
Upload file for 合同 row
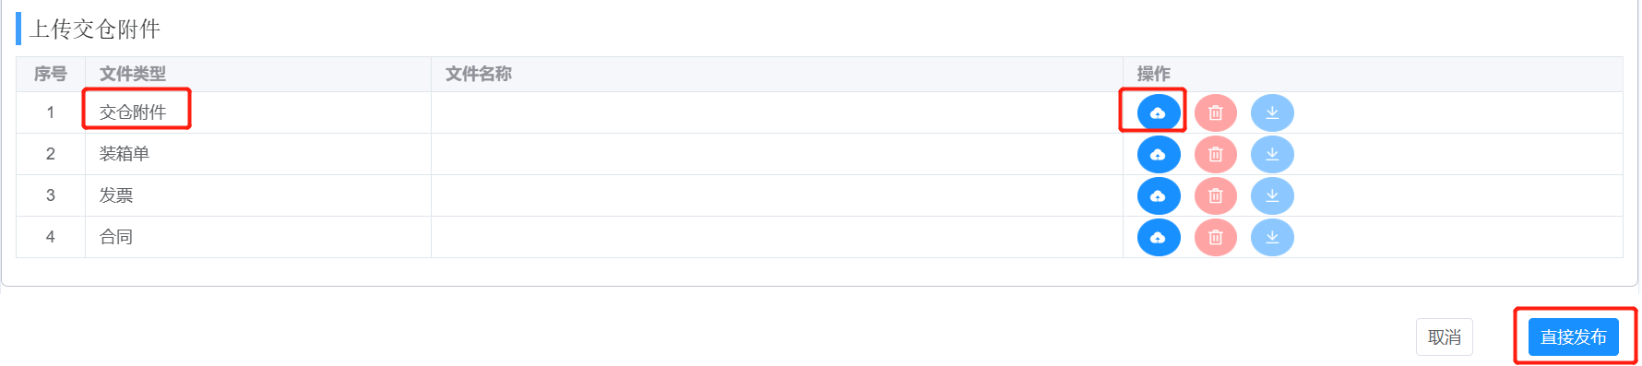(x=1159, y=237)
